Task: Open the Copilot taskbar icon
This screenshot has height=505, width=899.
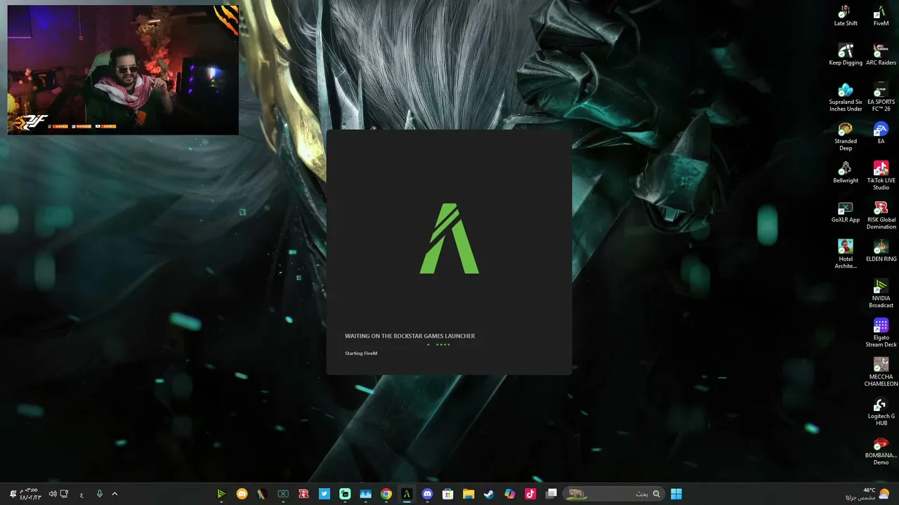Action: tap(510, 494)
